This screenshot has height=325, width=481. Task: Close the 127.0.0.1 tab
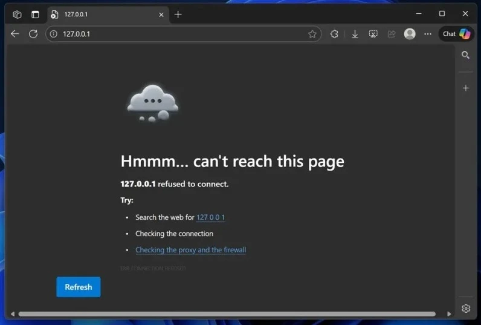[x=161, y=14]
